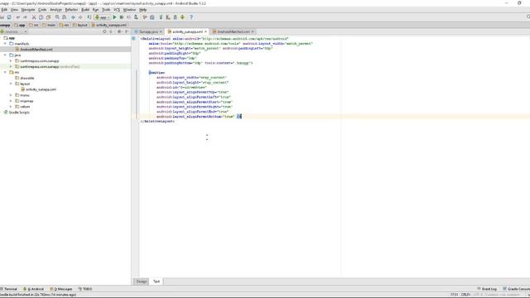Click the search everywhere magnifier icon
This screenshot has width=530, height=298.
tap(528, 17)
